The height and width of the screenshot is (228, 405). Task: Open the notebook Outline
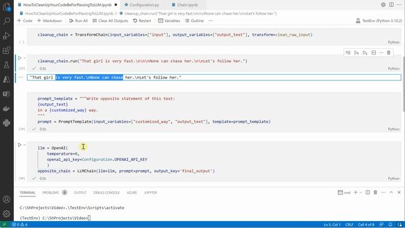194,21
